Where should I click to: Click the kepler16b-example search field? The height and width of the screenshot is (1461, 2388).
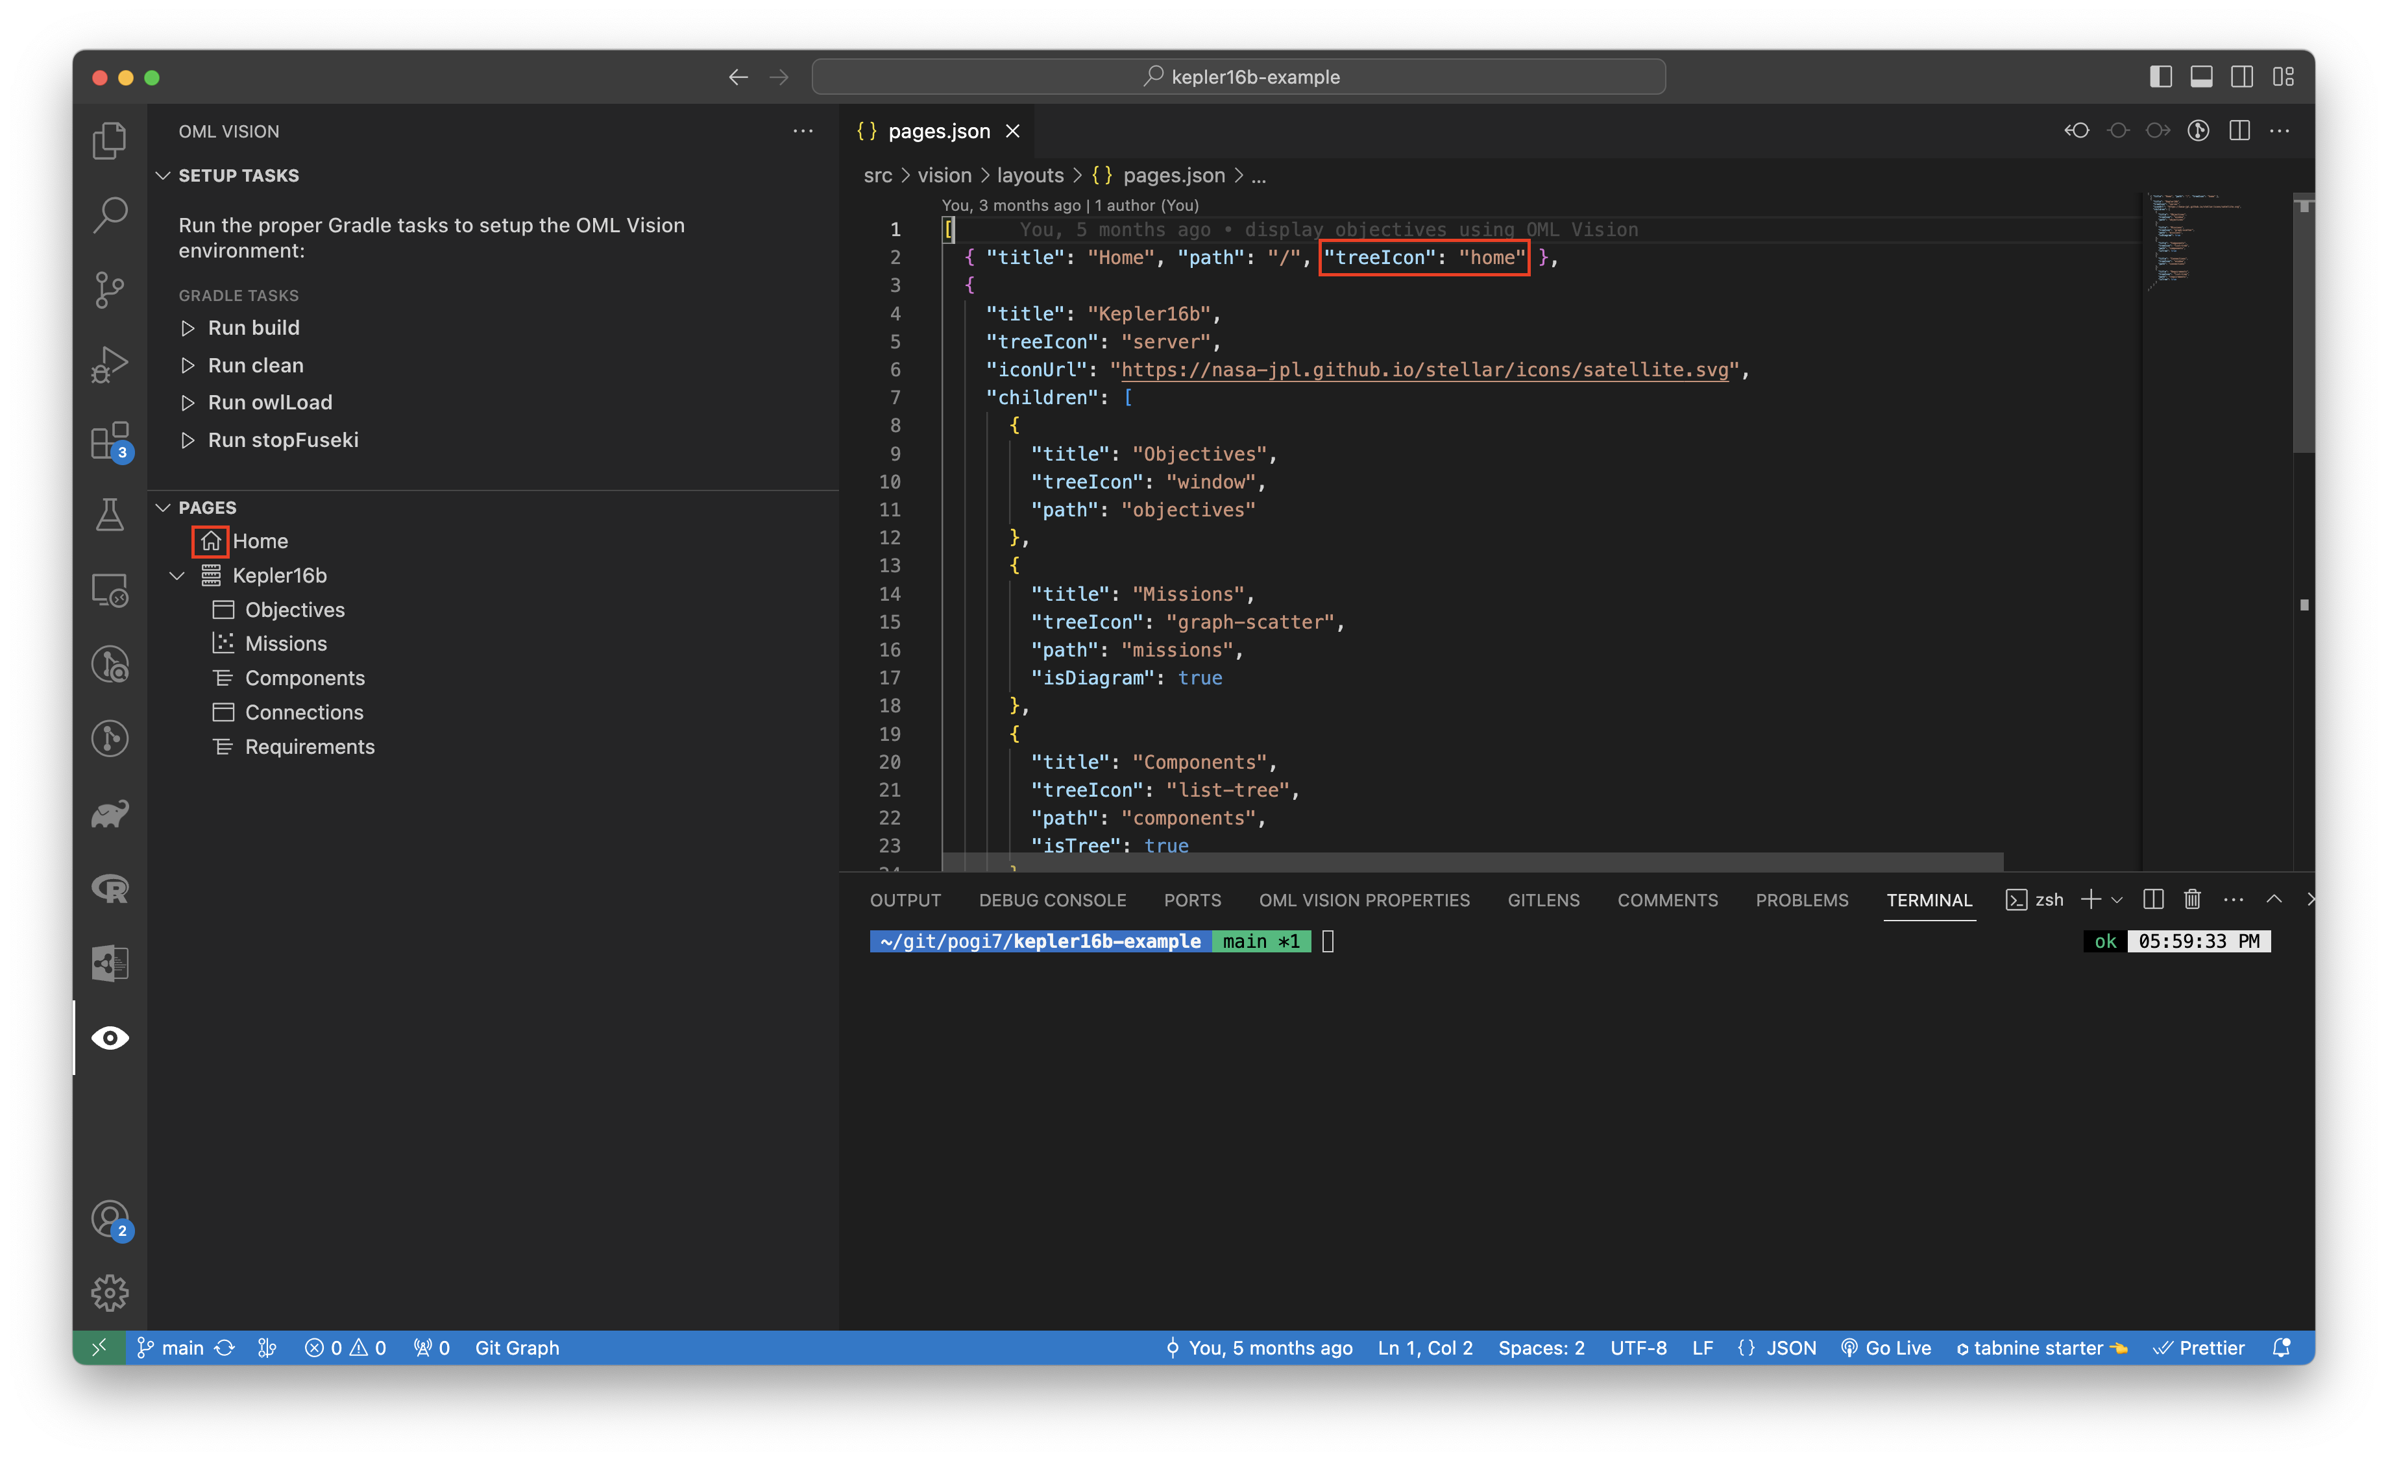point(1239,77)
